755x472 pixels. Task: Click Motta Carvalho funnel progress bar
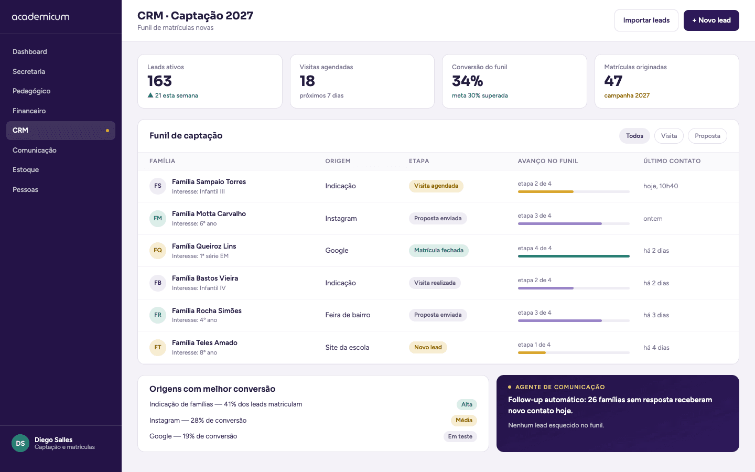point(574,224)
